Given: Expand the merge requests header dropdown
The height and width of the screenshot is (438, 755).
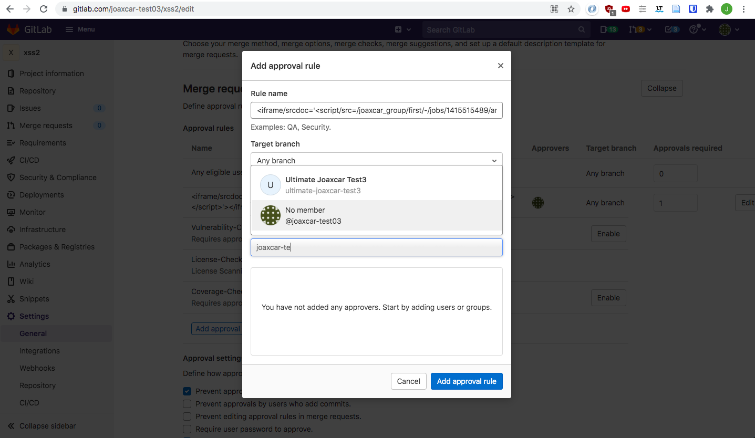Looking at the screenshot, I should [640, 29].
